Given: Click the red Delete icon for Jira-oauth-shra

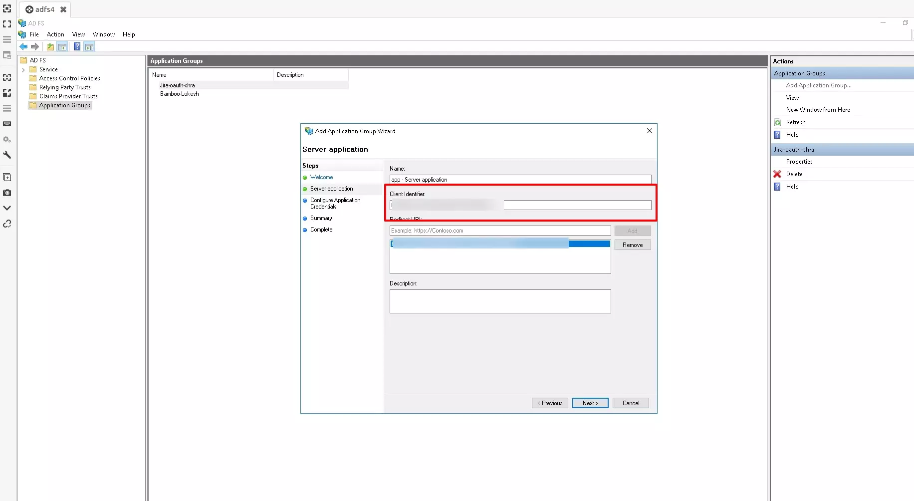Looking at the screenshot, I should [778, 174].
